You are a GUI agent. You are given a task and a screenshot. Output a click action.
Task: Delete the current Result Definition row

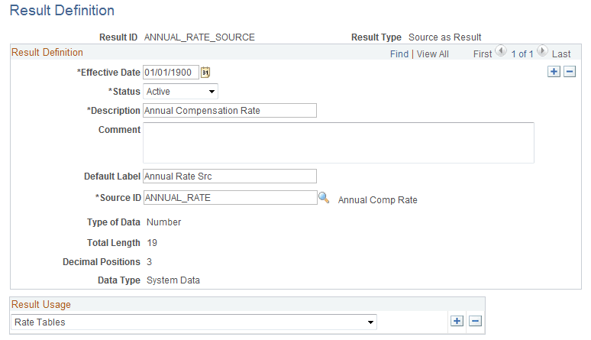pos(569,72)
